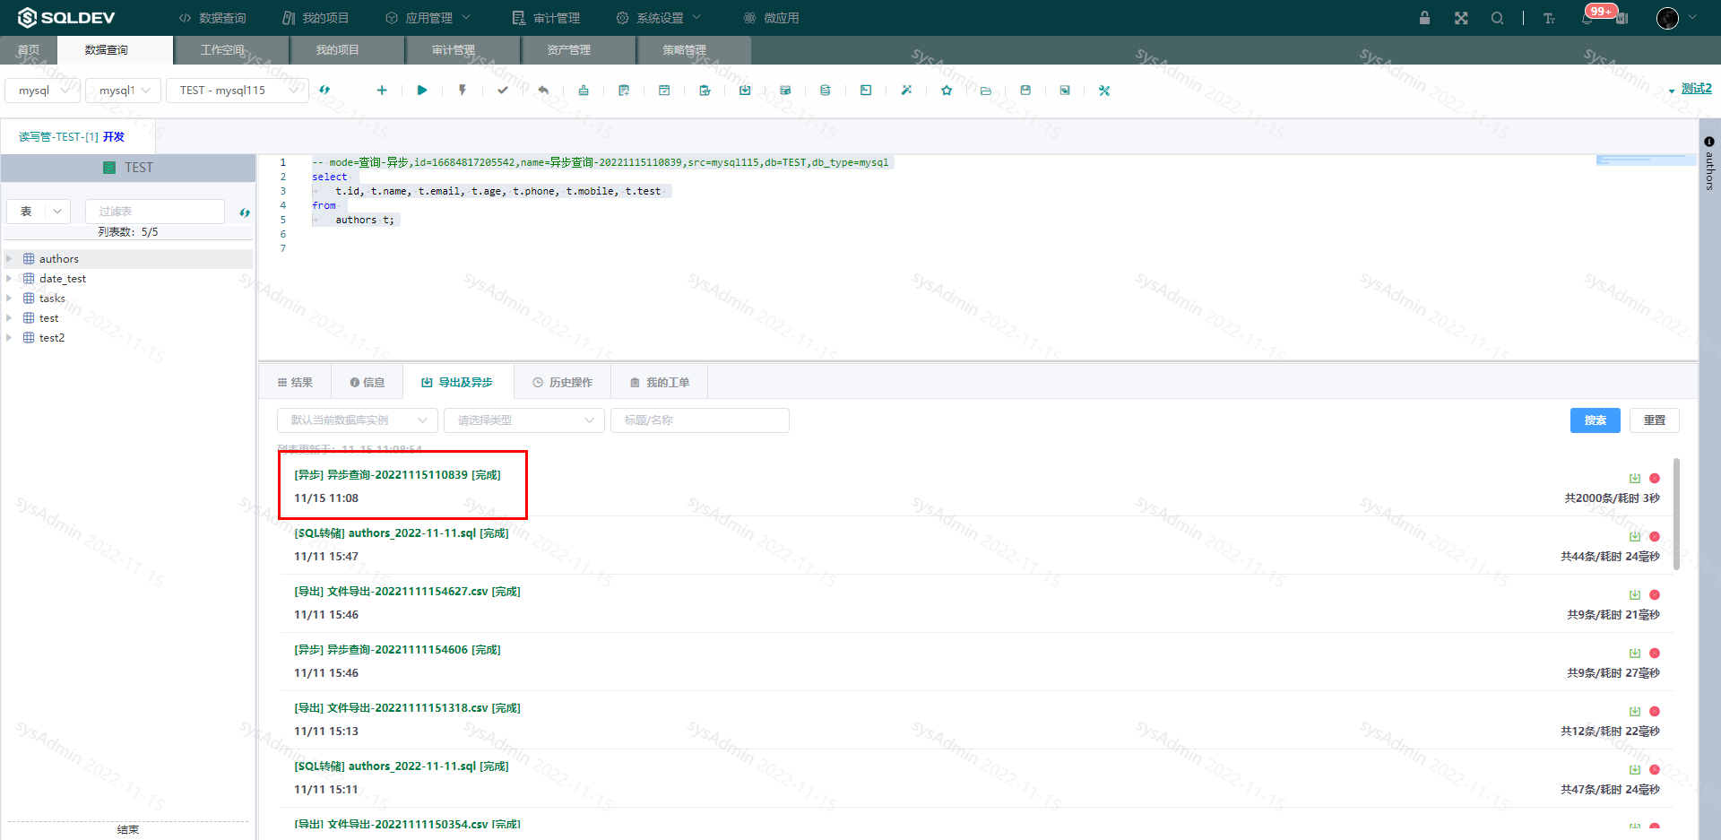Open the 表 object type dropdown
The width and height of the screenshot is (1721, 840).
coord(39,212)
